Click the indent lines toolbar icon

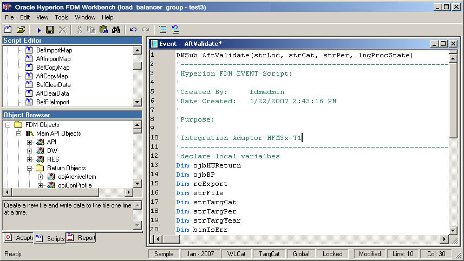tap(163, 30)
